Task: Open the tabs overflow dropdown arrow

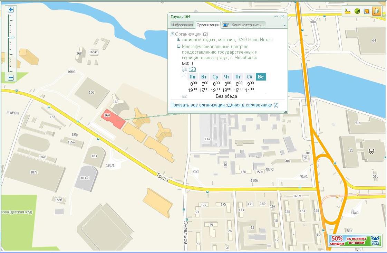Action: (284, 25)
